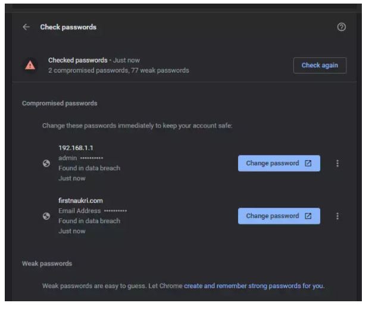Viewport: 372px width, 309px height.
Task: Open more actions menu for 192.168.1.1
Action: (337, 163)
